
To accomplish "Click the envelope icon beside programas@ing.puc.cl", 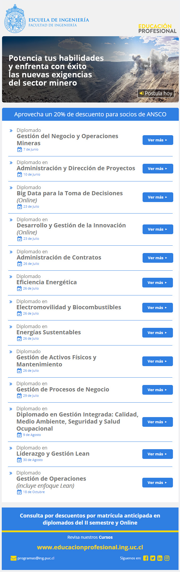I will [13, 558].
